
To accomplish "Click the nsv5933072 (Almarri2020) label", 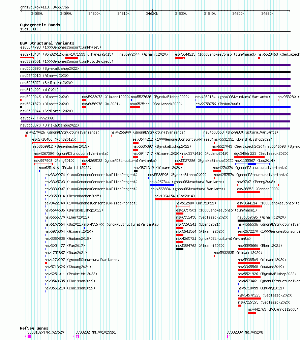I will 106,97.
